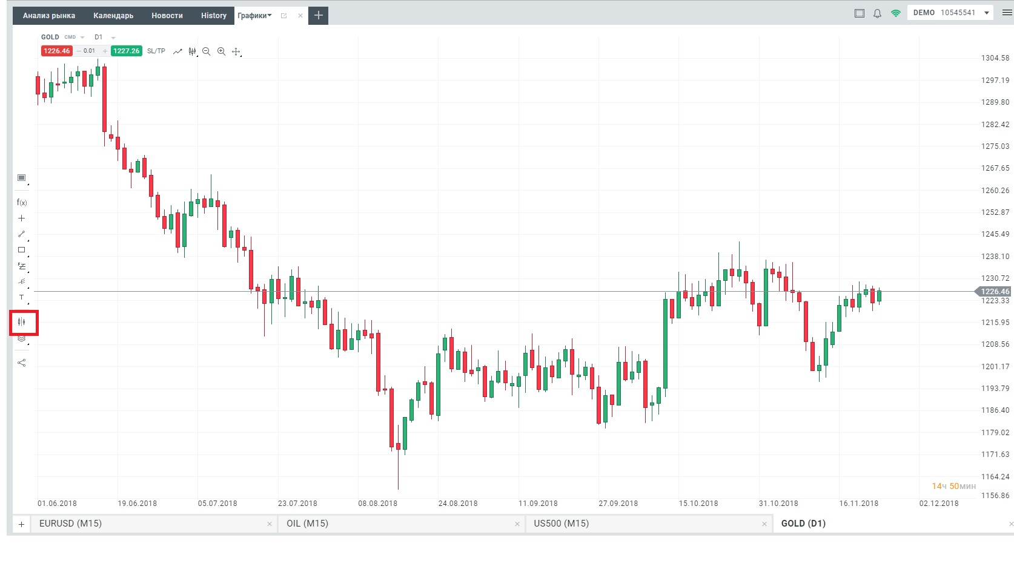The width and height of the screenshot is (1014, 578).
Task: Sell at red 1226.46 price button
Action: [x=56, y=51]
